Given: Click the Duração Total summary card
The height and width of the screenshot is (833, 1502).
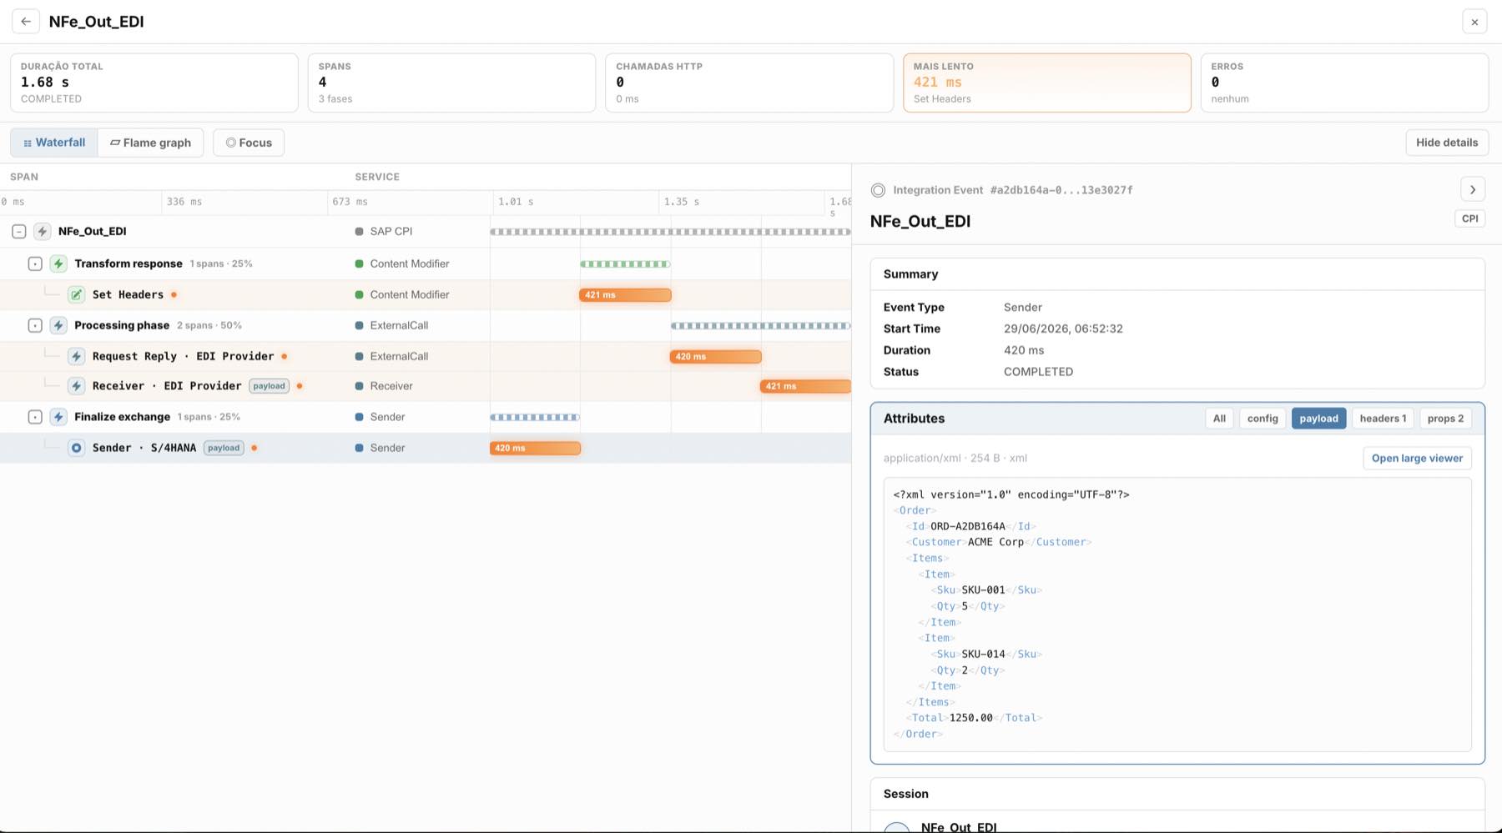Looking at the screenshot, I should coord(154,83).
